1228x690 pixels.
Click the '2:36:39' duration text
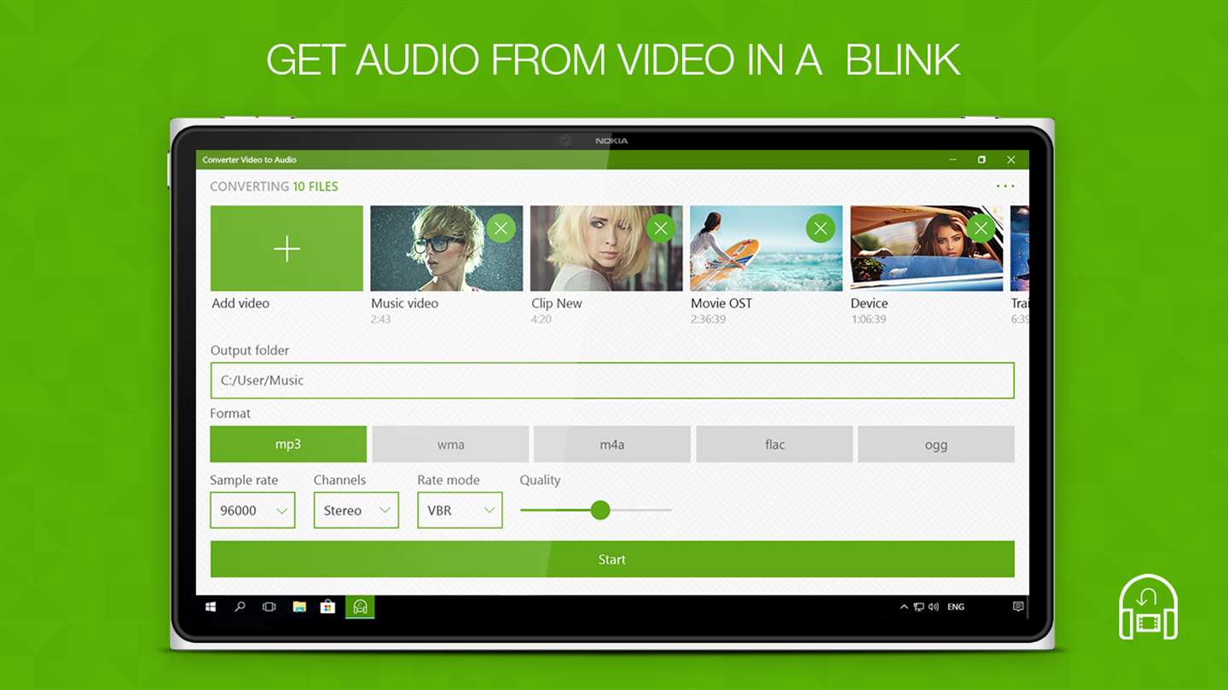pyautogui.click(x=709, y=319)
